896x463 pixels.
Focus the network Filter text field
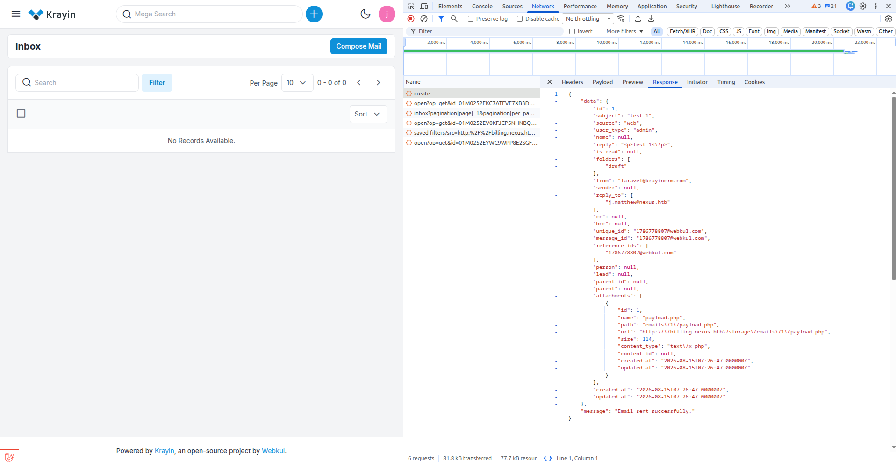pyautogui.click(x=485, y=31)
